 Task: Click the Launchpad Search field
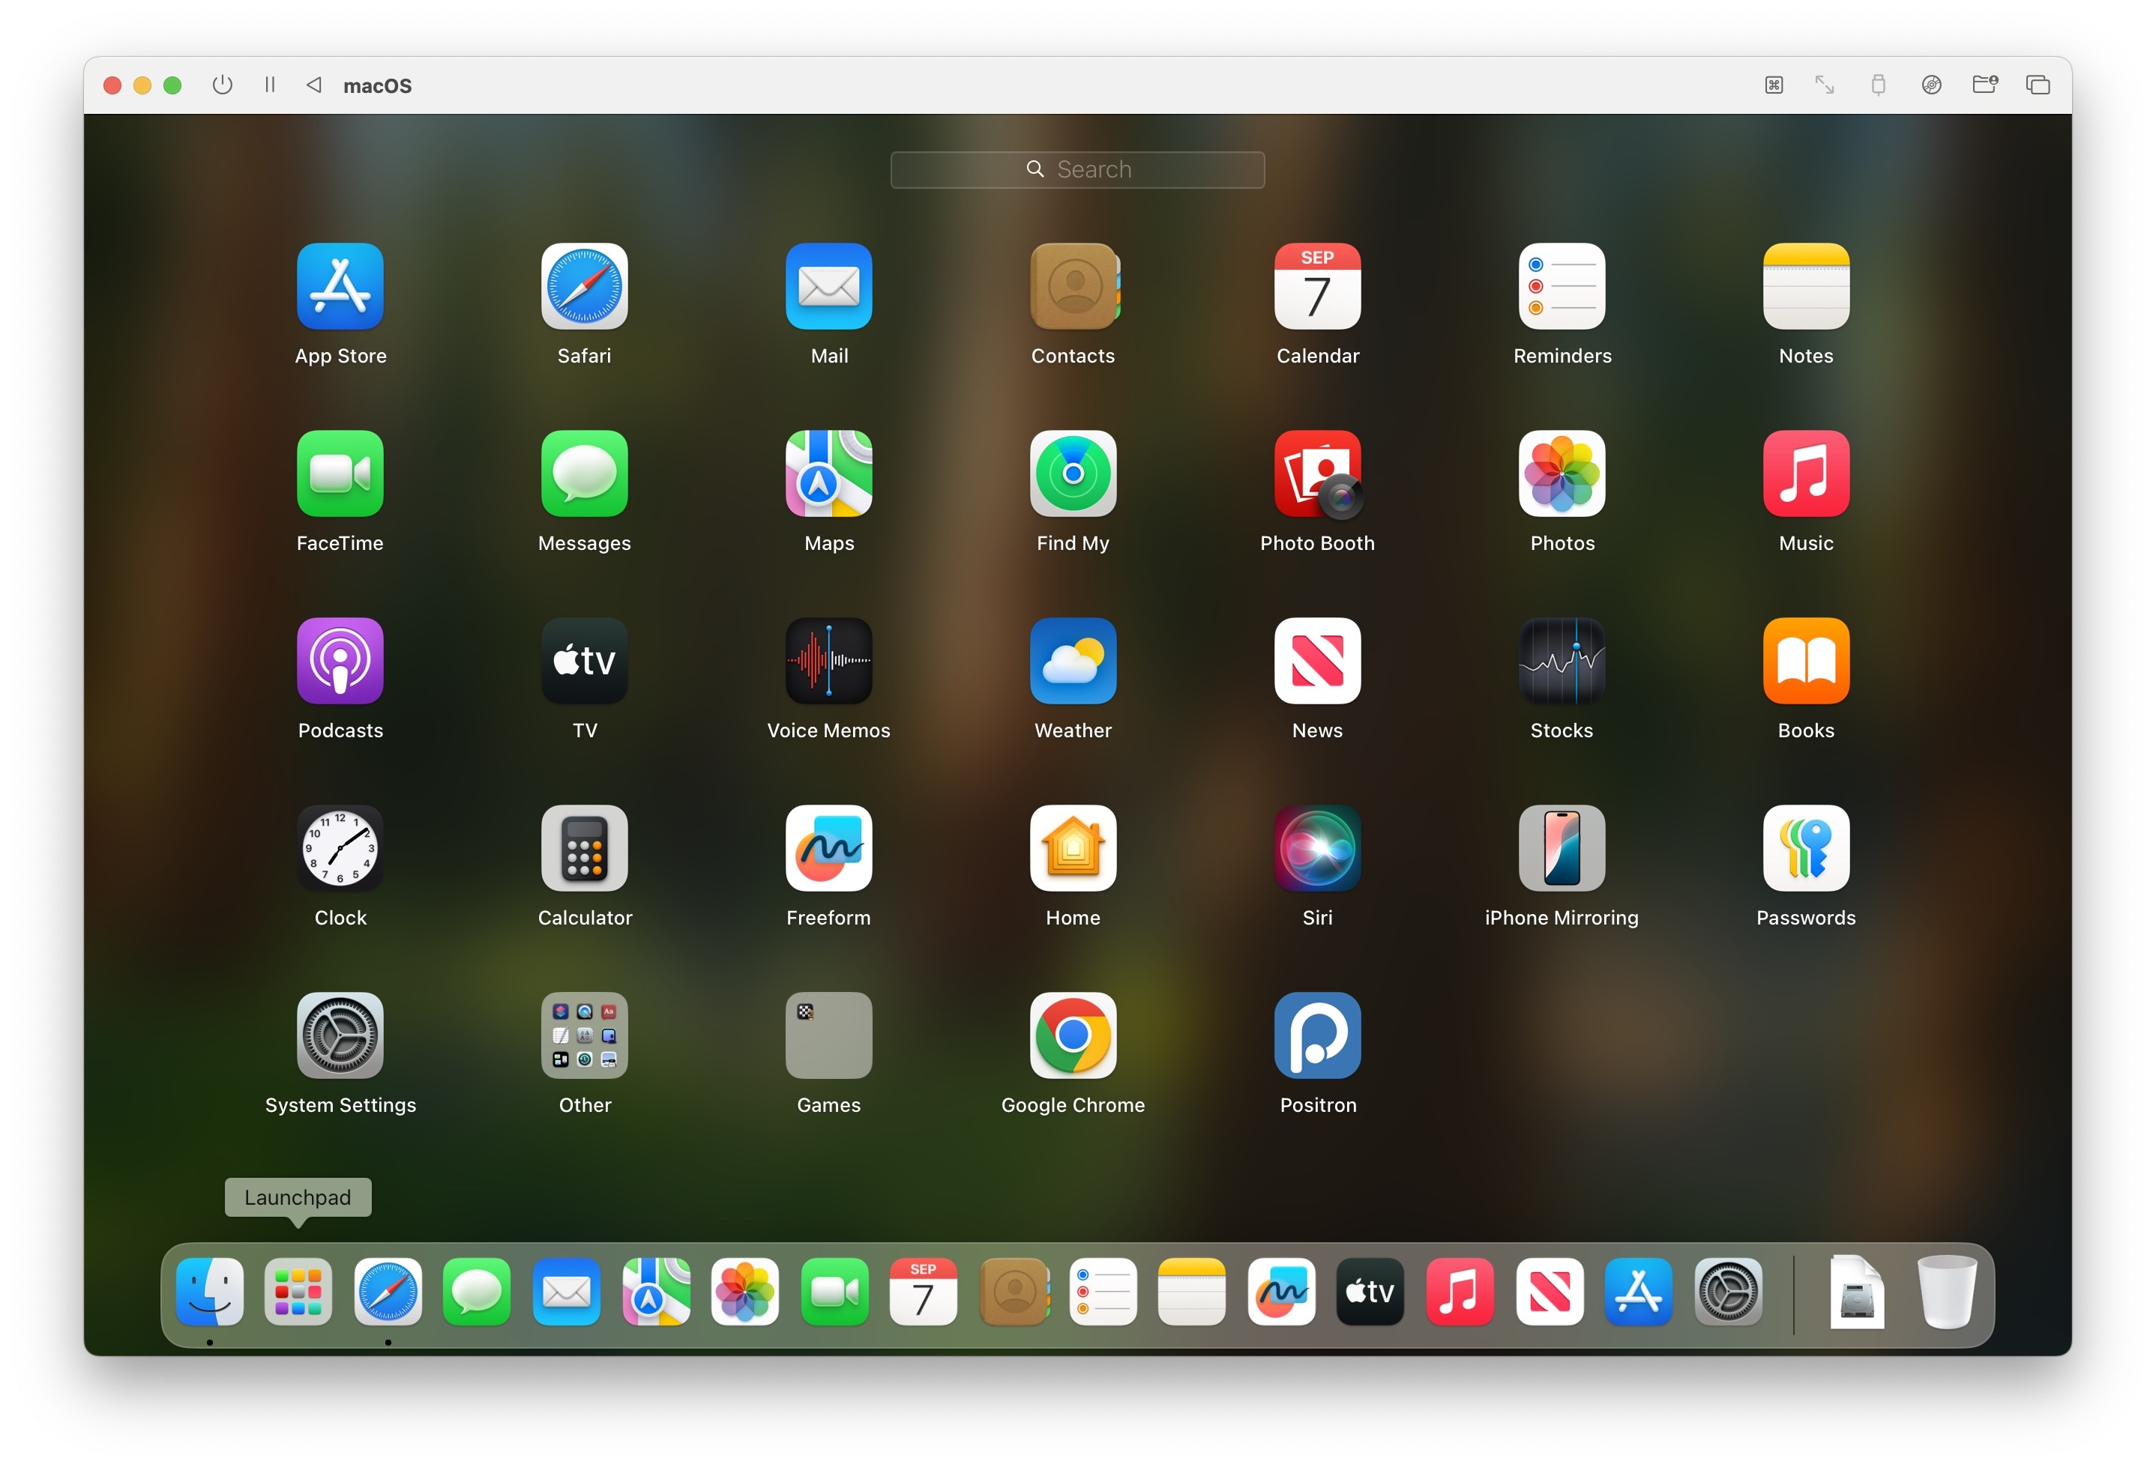pyautogui.click(x=1077, y=169)
